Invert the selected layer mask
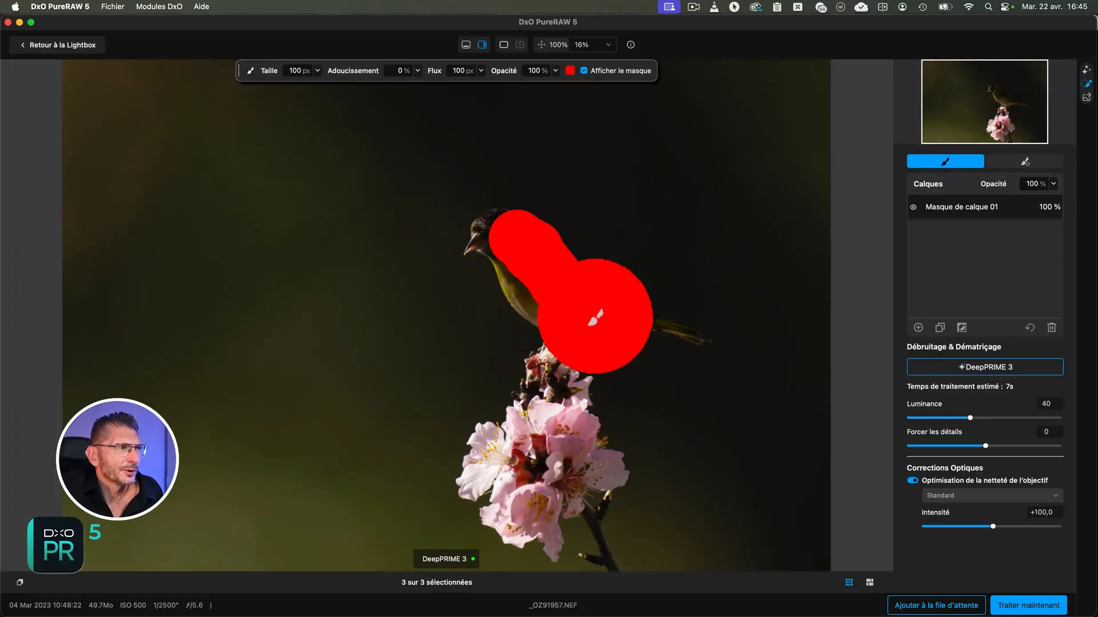The height and width of the screenshot is (617, 1098). pyautogui.click(x=962, y=327)
